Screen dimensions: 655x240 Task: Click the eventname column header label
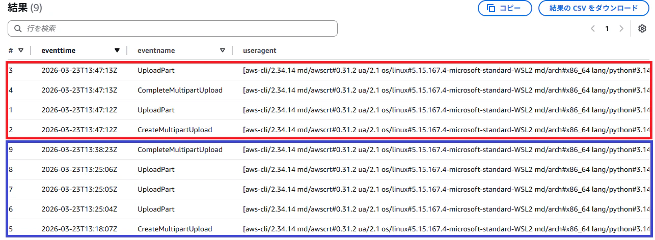[x=156, y=50]
